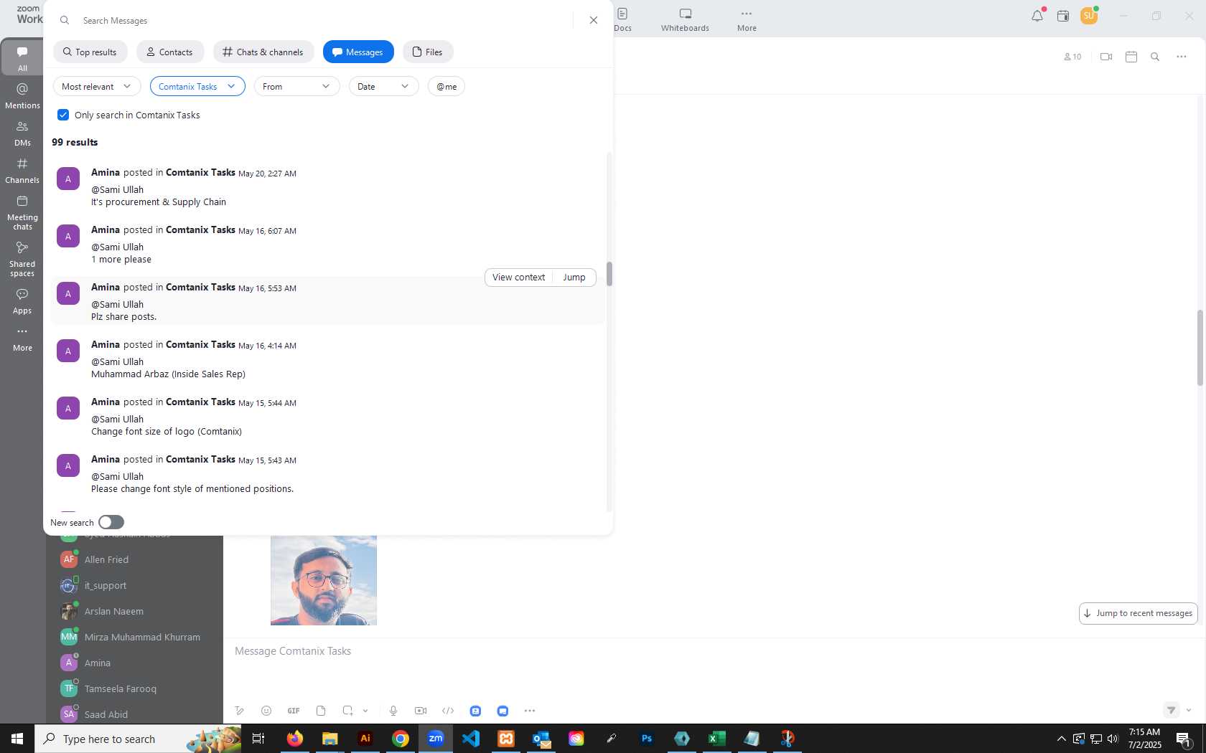The height and width of the screenshot is (753, 1206).
Task: Open the DMs sidebar section
Action: [22, 133]
